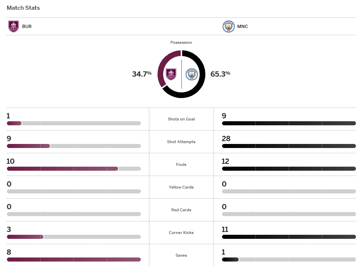Image resolution: width=358 pixels, height=266 pixels.
Task: Click the Burnley Shots on Goal bar
Action: (x=73, y=123)
